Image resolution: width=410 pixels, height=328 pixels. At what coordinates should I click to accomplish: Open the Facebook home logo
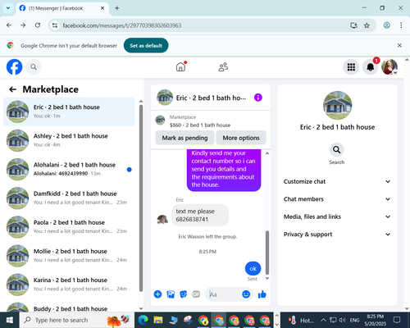(x=14, y=67)
